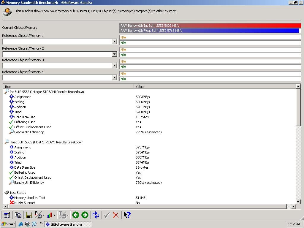
Task: Click the green back arrow button
Action: tap(76, 215)
